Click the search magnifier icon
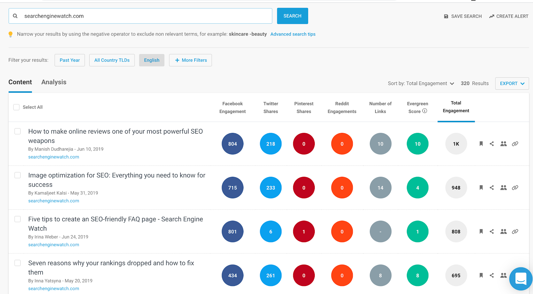Screen dimensions: 533x294 (x=15, y=16)
